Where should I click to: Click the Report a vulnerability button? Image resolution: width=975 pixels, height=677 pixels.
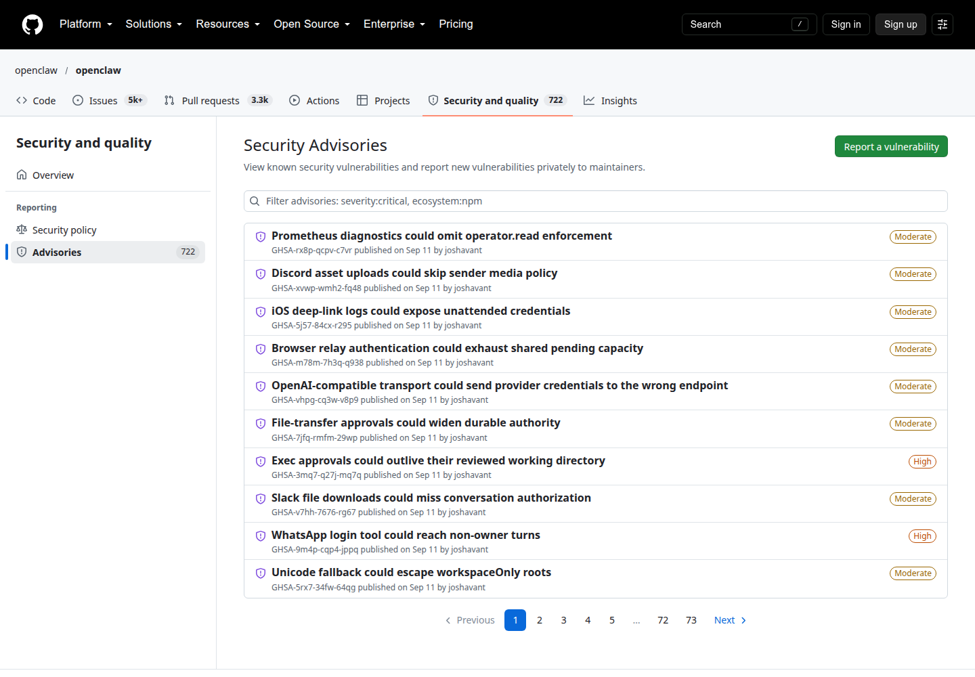click(x=891, y=146)
